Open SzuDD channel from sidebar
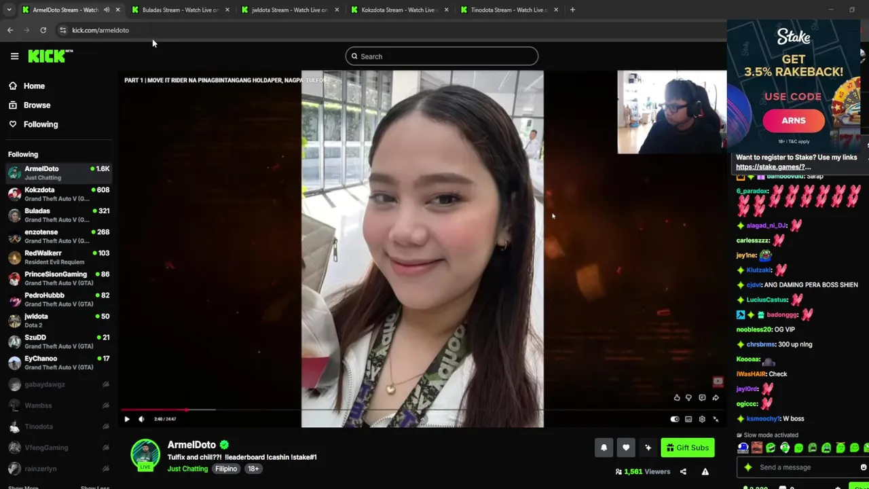This screenshot has height=489, width=869. point(58,341)
